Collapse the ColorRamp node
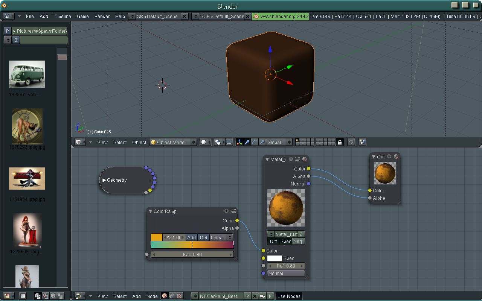Image resolution: width=482 pixels, height=301 pixels. (x=151, y=211)
